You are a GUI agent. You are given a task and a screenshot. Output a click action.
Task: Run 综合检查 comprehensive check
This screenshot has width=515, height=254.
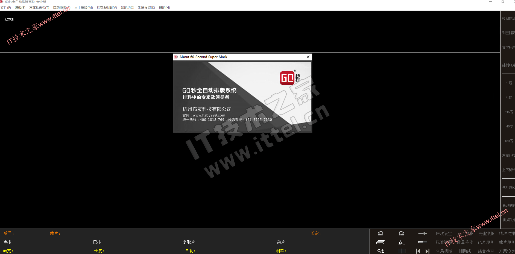coord(486,251)
